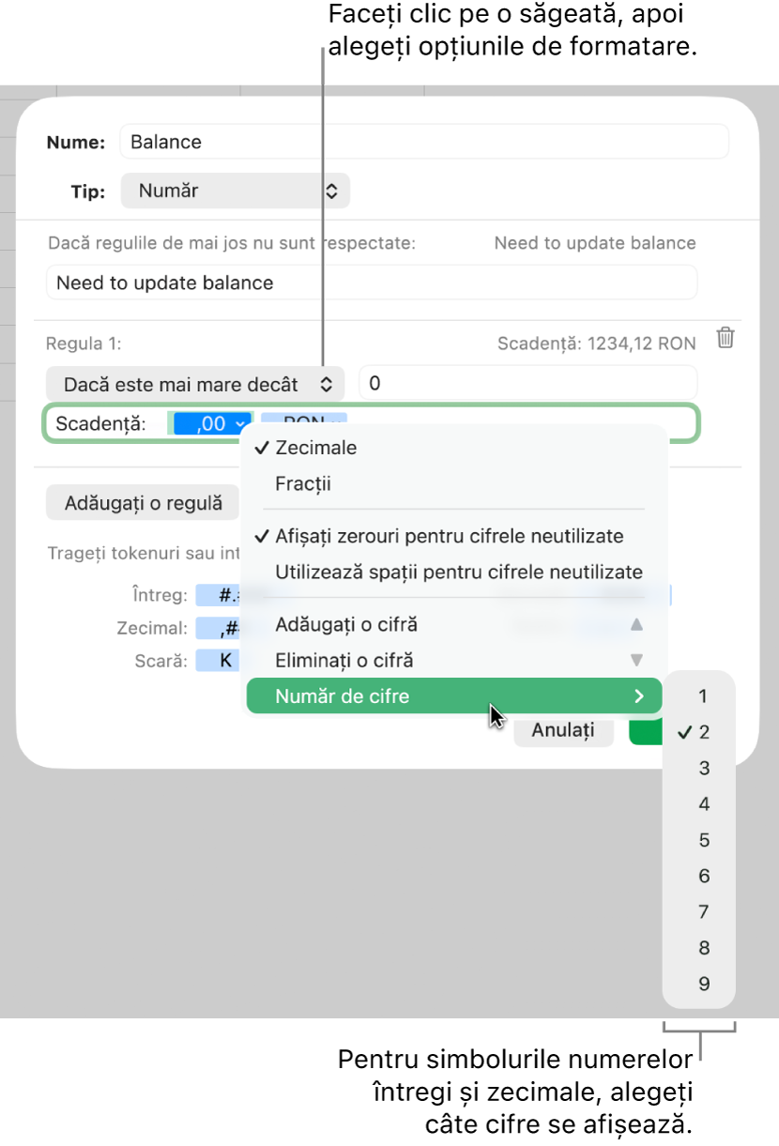Select 4 digits in the submenu
779x1146 pixels.
point(704,803)
